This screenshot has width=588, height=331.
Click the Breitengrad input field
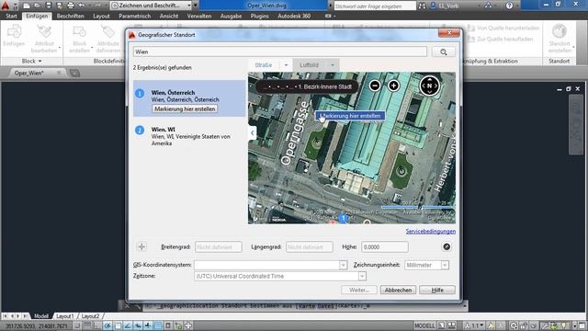(219, 246)
